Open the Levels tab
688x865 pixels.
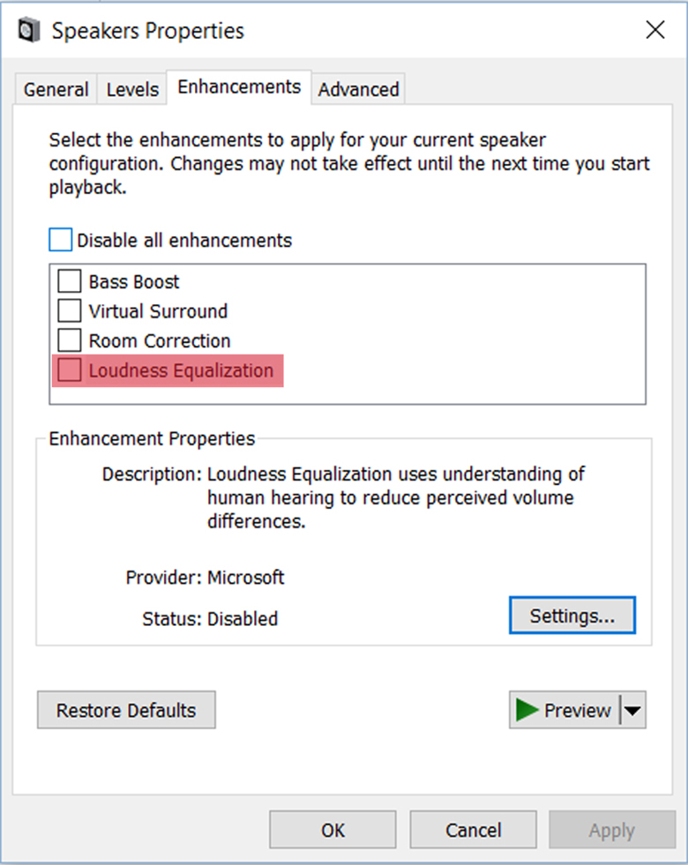tap(132, 89)
